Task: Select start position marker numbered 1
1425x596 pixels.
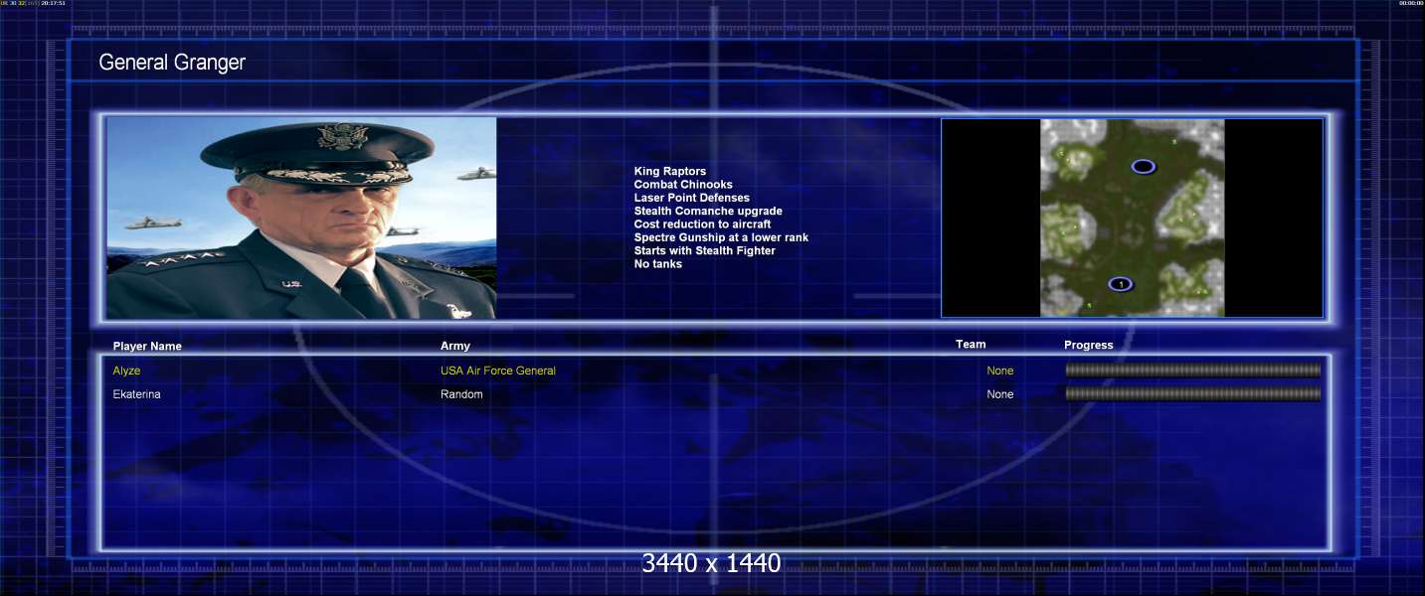Action: click(x=1121, y=284)
